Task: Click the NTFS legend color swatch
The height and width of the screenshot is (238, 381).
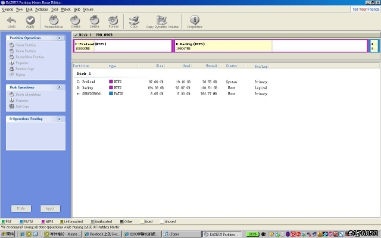Action: point(43,221)
